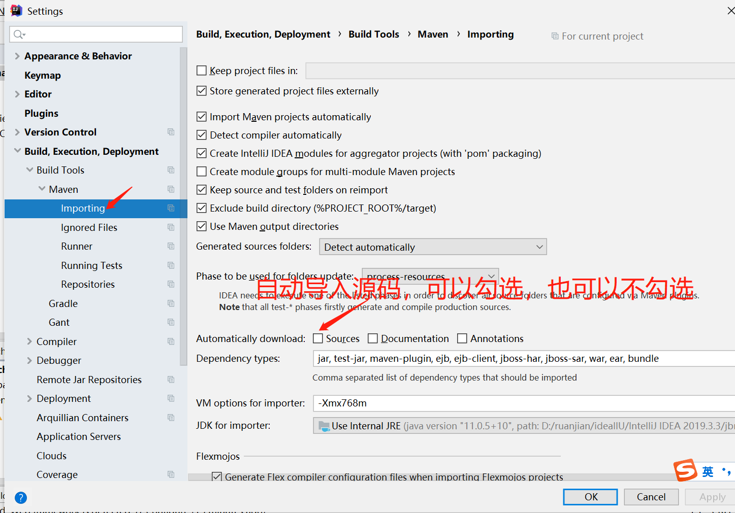Click the OK button

(591, 497)
